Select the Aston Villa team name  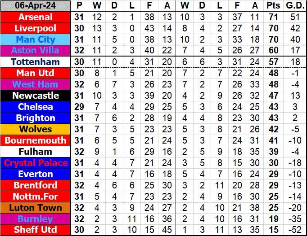click(36, 51)
